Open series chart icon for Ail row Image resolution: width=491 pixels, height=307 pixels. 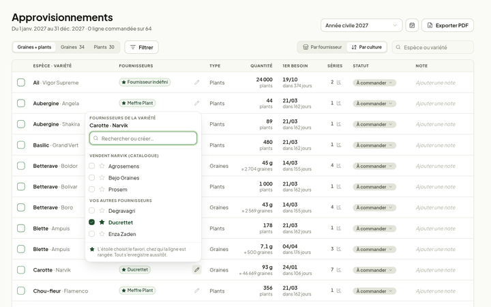pyautogui.click(x=338, y=83)
